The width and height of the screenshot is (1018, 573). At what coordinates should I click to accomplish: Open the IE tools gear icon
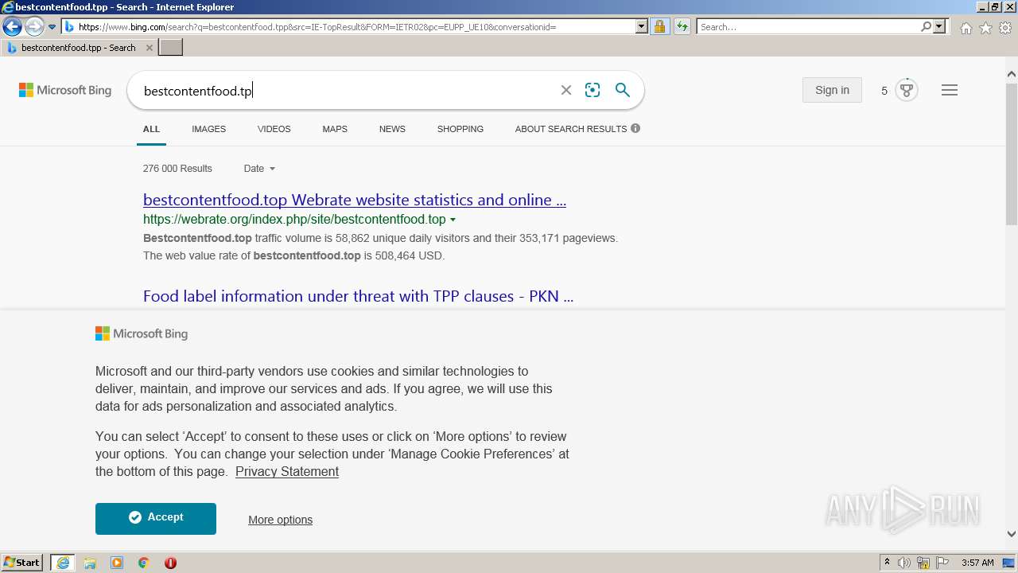[x=1005, y=28]
